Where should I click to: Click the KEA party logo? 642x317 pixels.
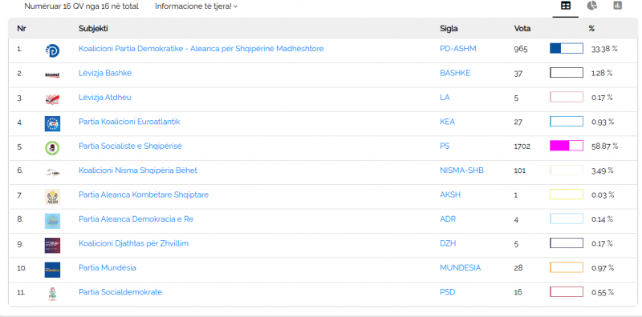point(52,124)
